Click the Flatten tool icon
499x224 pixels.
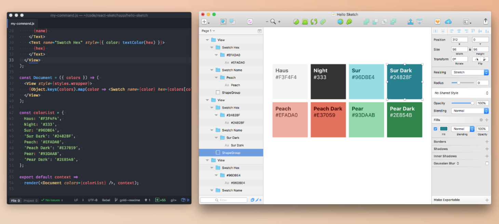pyautogui.click(x=323, y=21)
